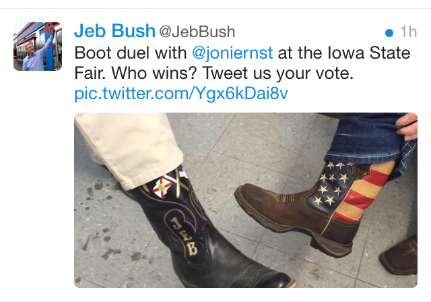Follow the pic.twitter.com/Ygx6kDai8v link
The width and height of the screenshot is (431, 302).
click(181, 94)
